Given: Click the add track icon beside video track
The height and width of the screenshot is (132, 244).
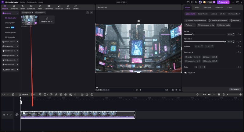Looking at the screenshot, I should pyautogui.click(x=17, y=115).
